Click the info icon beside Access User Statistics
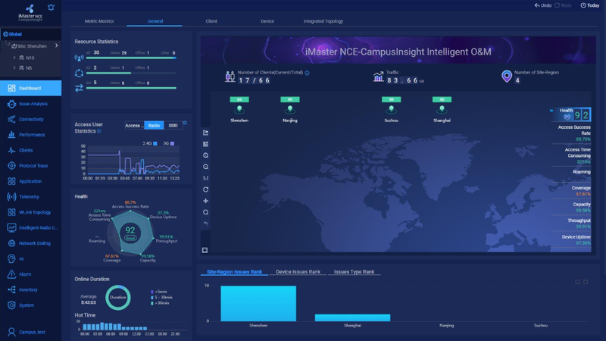The image size is (606, 341). coord(99,131)
